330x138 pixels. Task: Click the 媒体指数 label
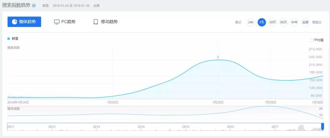pos(13,108)
